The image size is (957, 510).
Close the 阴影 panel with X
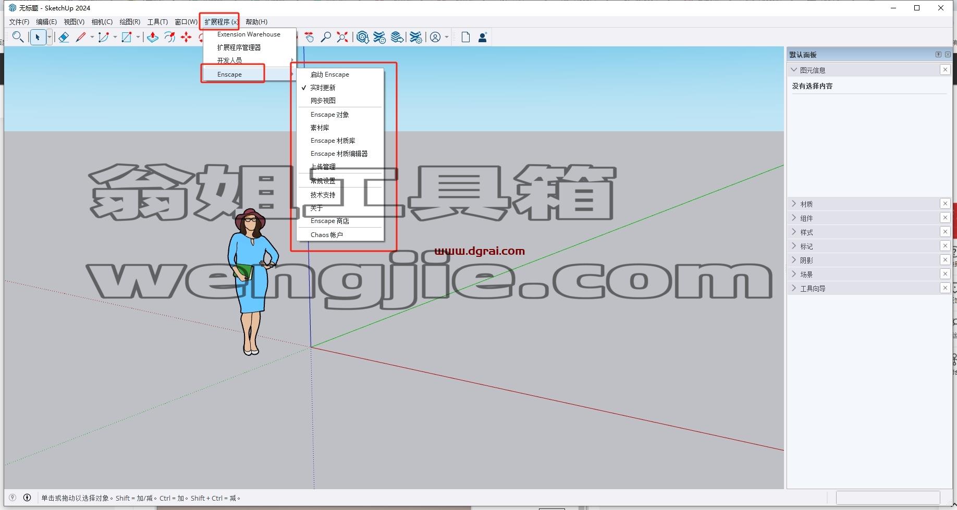[945, 260]
